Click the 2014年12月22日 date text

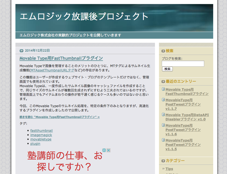[37, 50]
